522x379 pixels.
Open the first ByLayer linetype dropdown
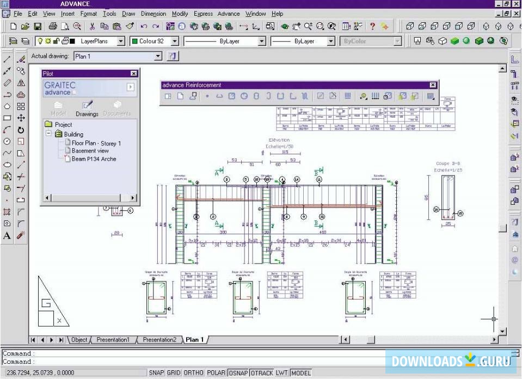(x=262, y=41)
